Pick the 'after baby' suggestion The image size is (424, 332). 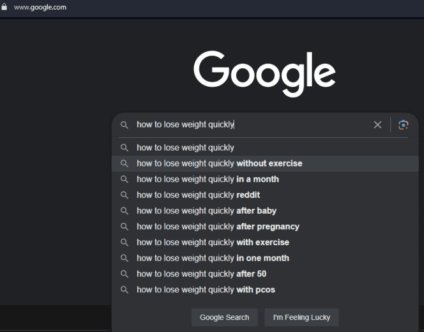[x=265, y=211]
